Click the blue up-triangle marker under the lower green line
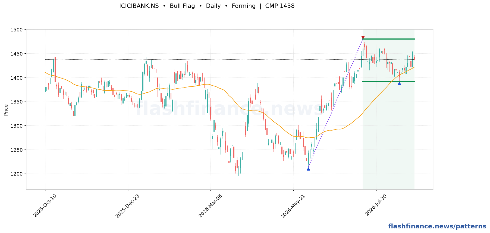The height and width of the screenshot is (233, 490). [399, 83]
